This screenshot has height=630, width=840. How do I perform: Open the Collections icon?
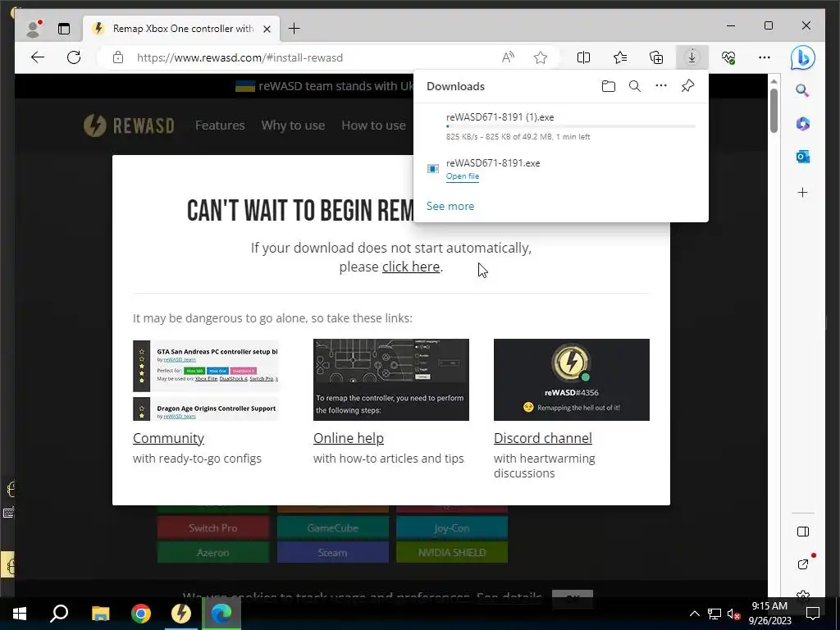(x=656, y=57)
